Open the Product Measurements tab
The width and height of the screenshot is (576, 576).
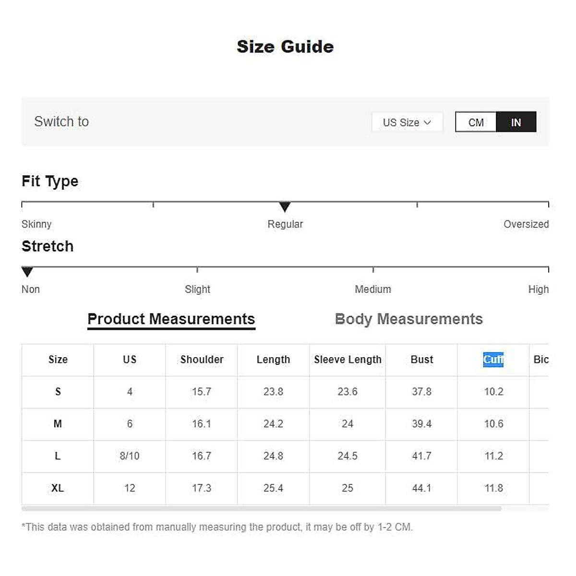pyautogui.click(x=171, y=319)
